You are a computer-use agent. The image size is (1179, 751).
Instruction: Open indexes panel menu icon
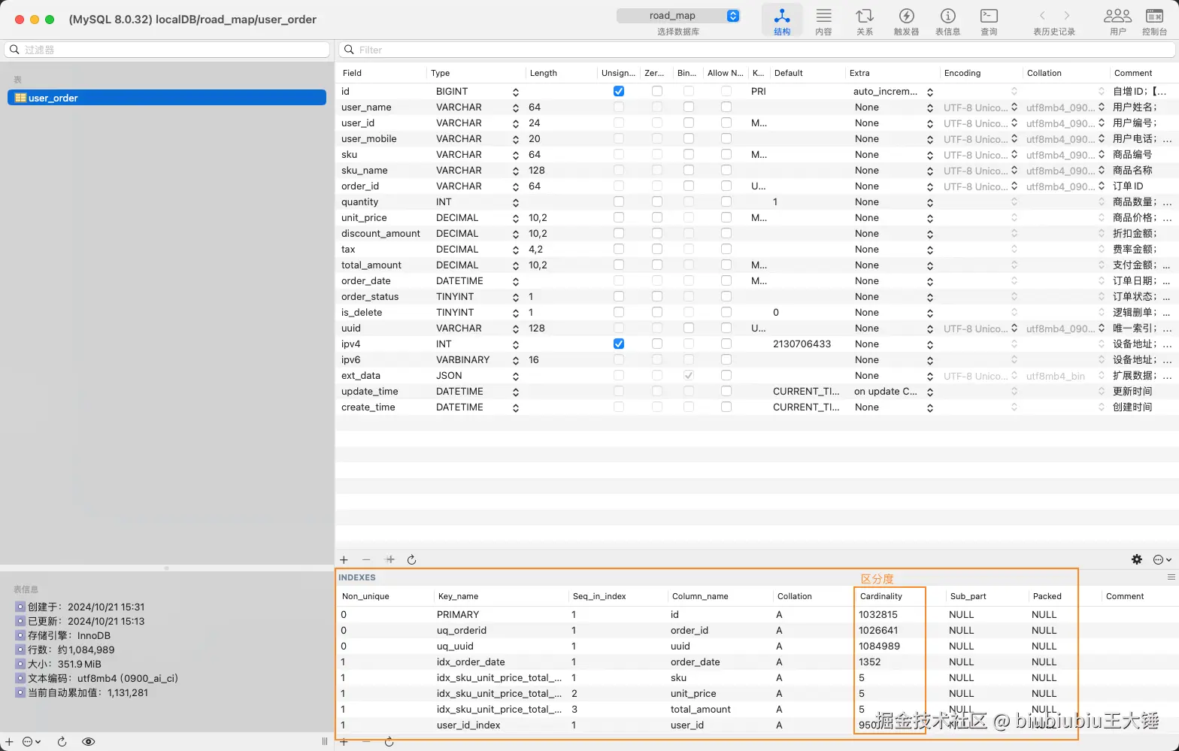pos(1171,577)
